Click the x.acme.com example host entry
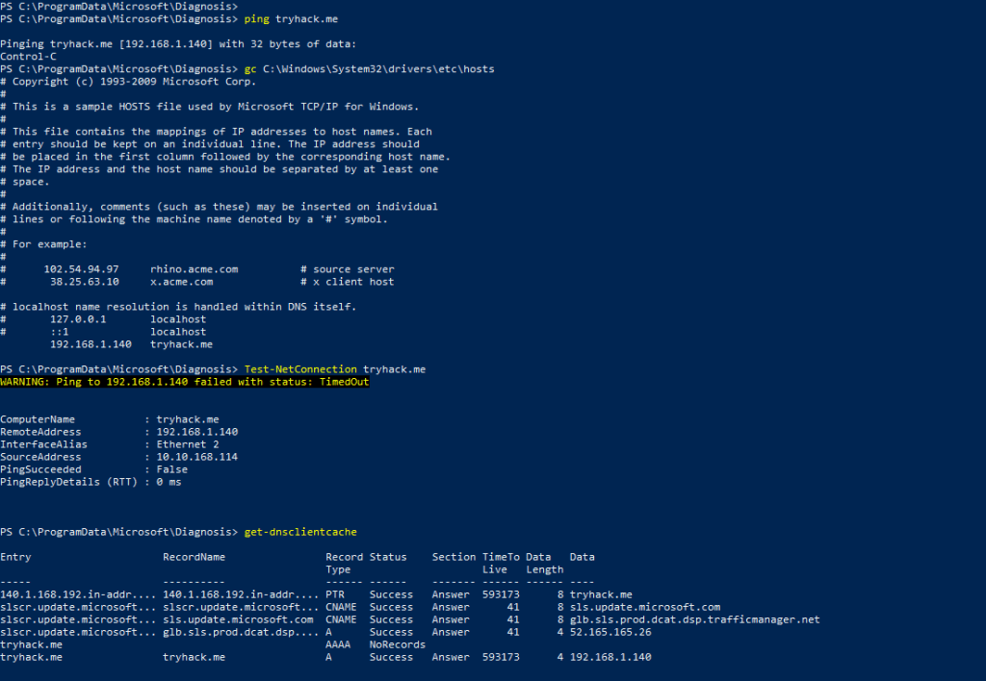Screen dimensions: 986x681 181,282
